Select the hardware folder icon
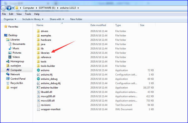188x123 pixels. tap(38, 40)
